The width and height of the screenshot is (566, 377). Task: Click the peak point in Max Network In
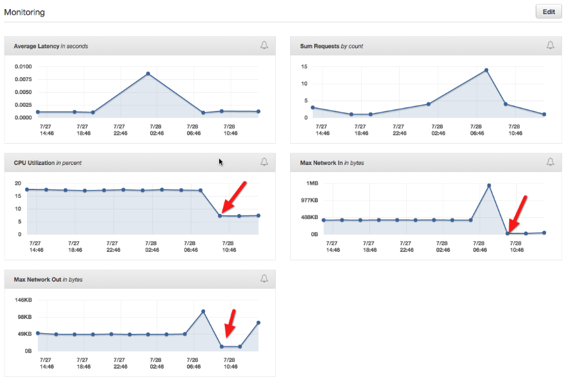tap(489, 186)
